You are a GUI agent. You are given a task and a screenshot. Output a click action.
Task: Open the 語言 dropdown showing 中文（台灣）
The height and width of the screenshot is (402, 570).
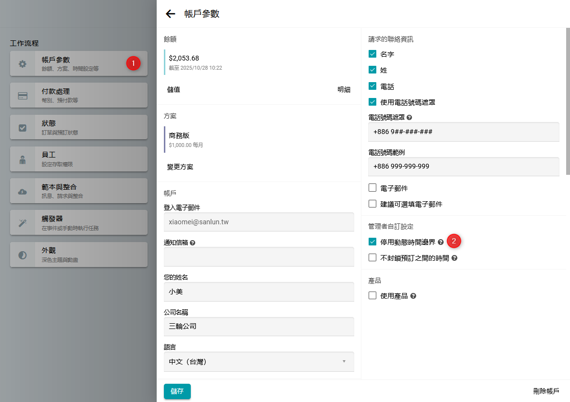pos(259,362)
